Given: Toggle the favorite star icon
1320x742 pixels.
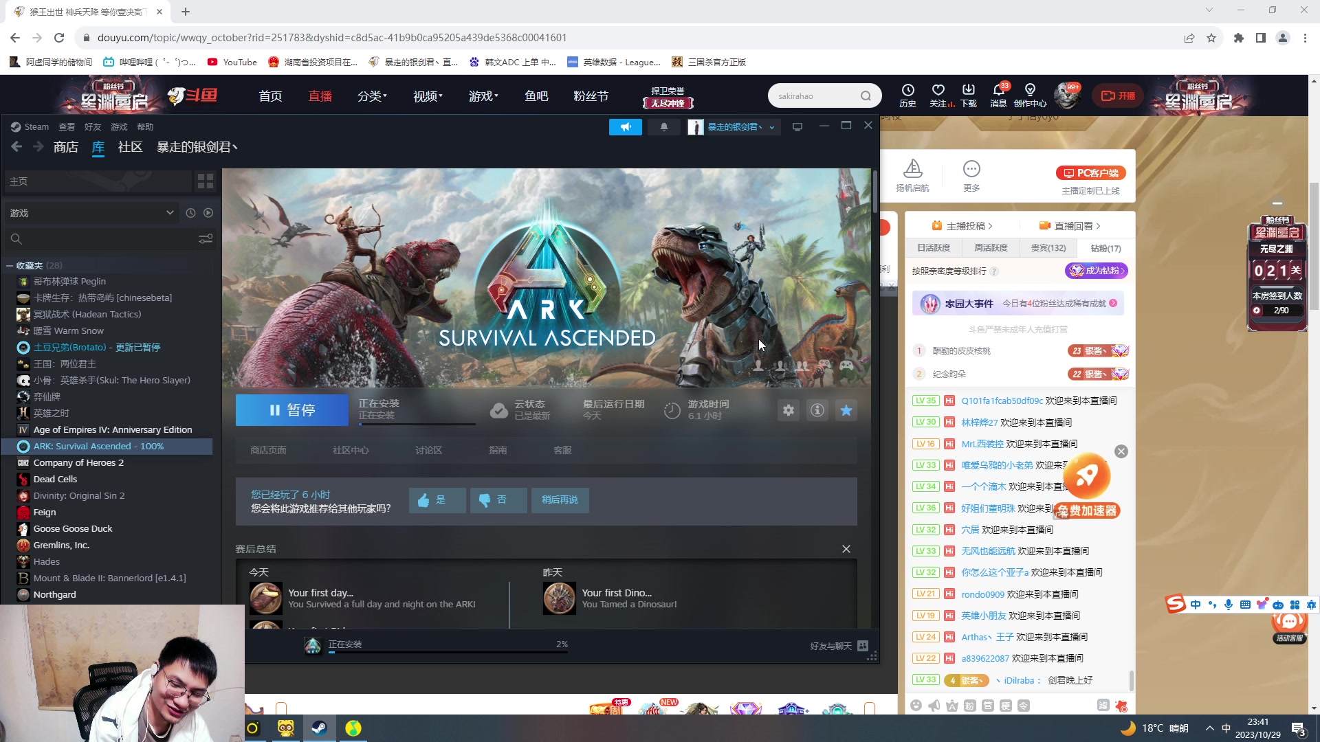Looking at the screenshot, I should pyautogui.click(x=846, y=410).
